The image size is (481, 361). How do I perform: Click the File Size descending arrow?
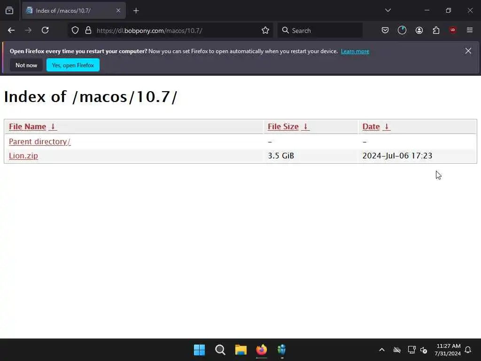305,126
